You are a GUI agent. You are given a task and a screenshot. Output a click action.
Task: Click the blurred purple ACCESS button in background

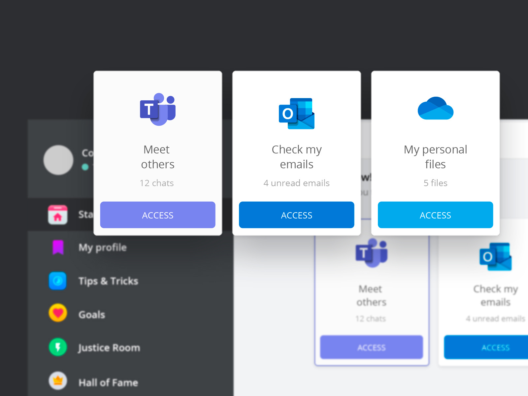372,347
